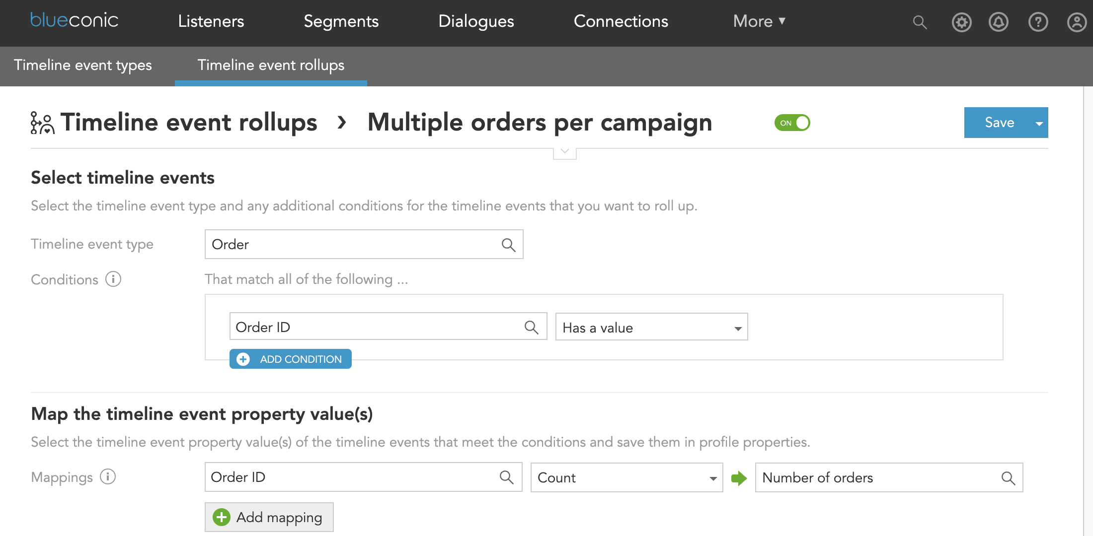Click Add mapping button
The height and width of the screenshot is (536, 1093).
(269, 518)
